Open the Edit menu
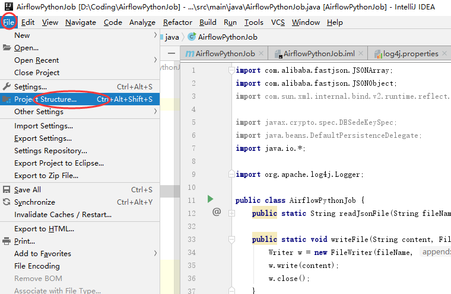Image resolution: width=451 pixels, height=294 pixels. click(x=28, y=22)
